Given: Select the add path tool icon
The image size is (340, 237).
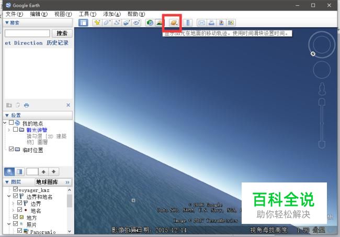Looking at the screenshot, I should coord(117,23).
